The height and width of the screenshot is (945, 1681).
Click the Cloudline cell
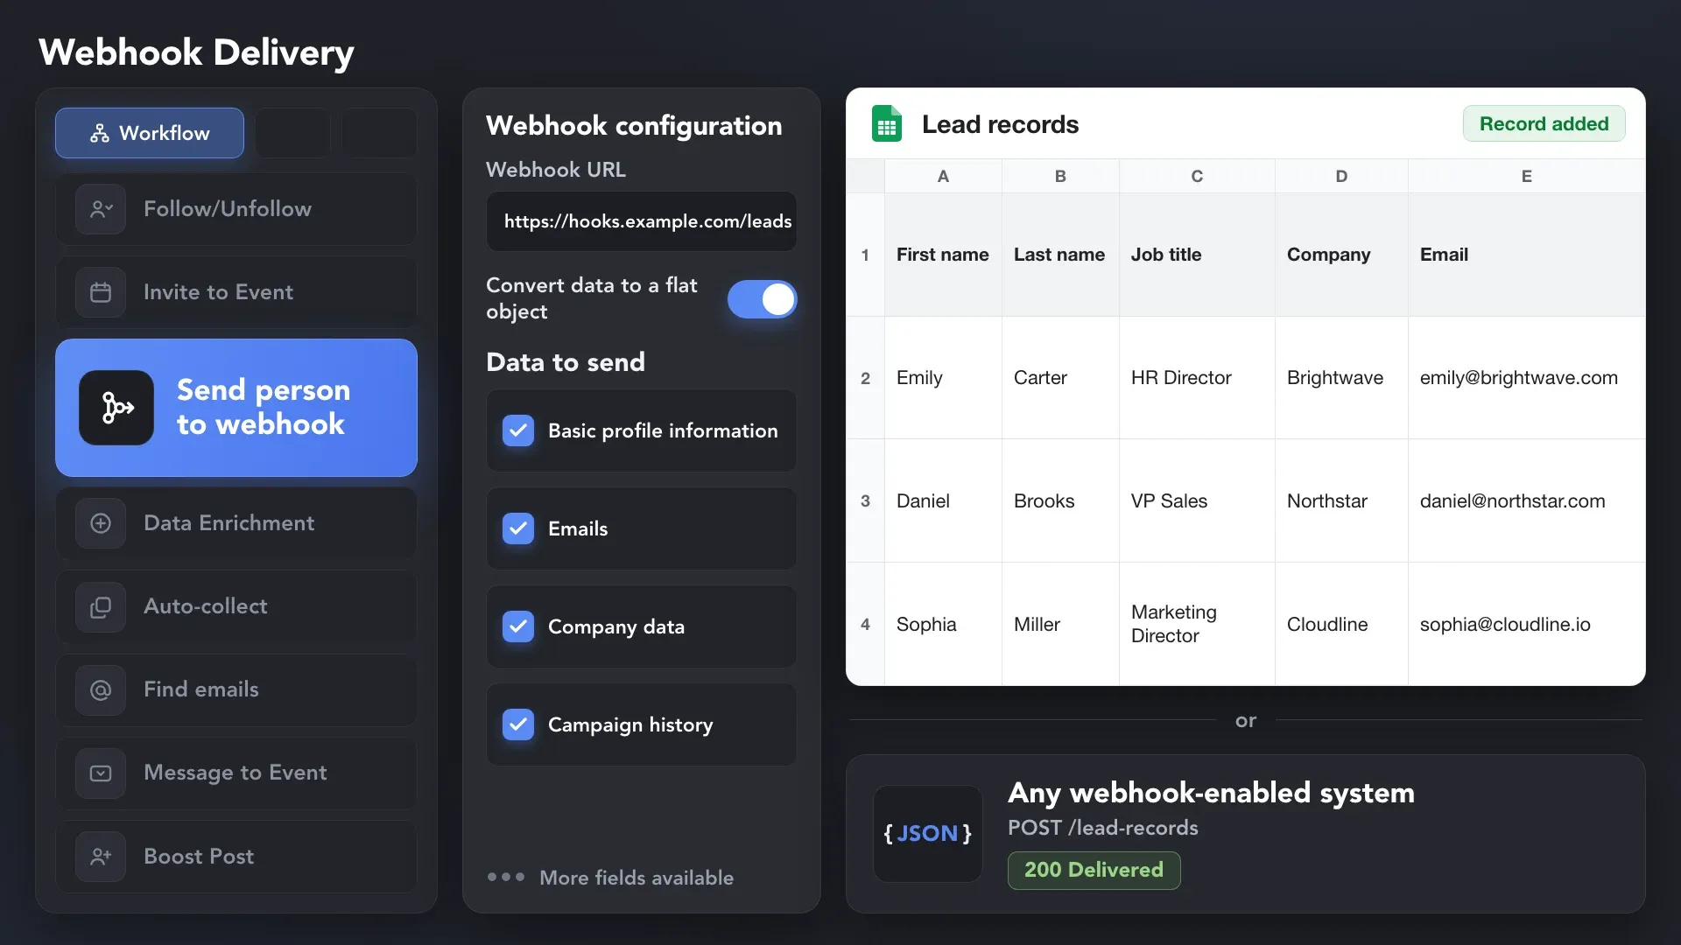pyautogui.click(x=1341, y=624)
